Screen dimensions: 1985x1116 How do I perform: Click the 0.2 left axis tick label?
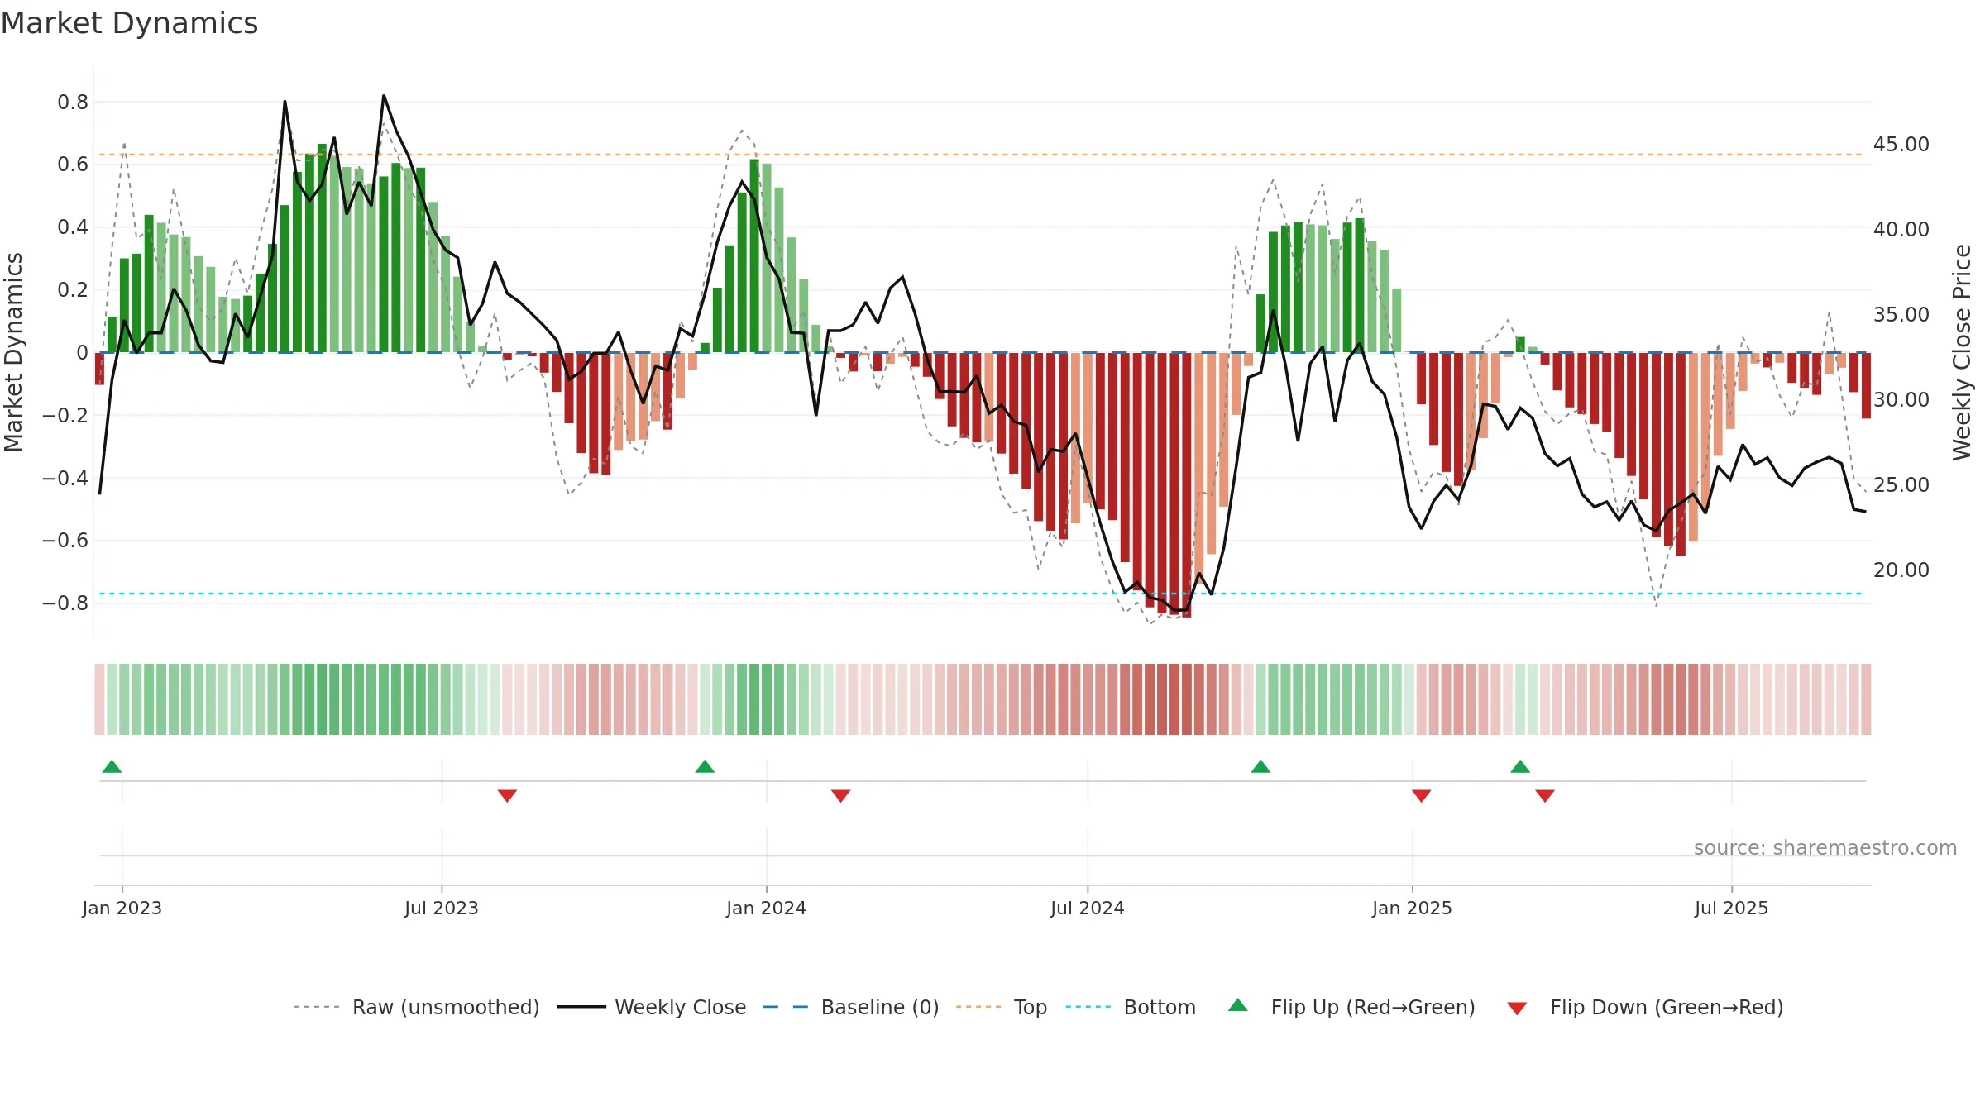click(73, 289)
